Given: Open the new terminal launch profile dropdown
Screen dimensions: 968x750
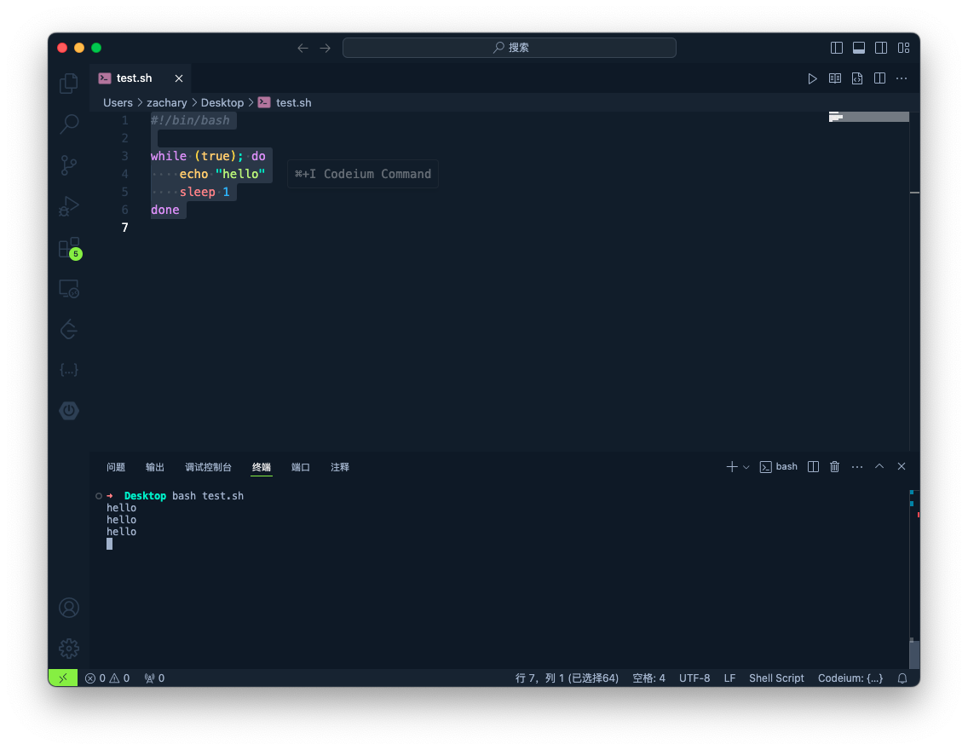Looking at the screenshot, I should [746, 467].
